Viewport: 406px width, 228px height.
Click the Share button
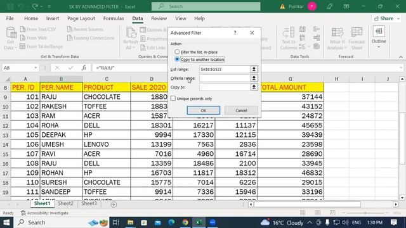click(386, 18)
